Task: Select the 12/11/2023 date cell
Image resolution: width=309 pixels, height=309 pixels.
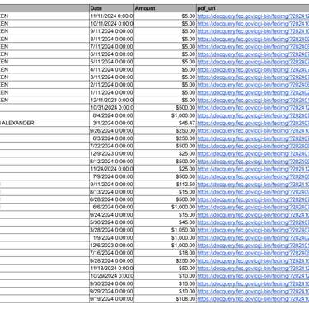Action: (x=112, y=100)
